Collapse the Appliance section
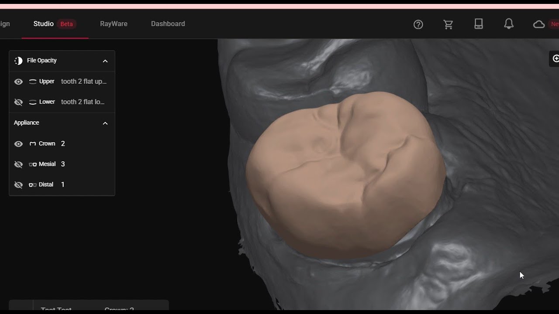559x314 pixels. tap(105, 123)
